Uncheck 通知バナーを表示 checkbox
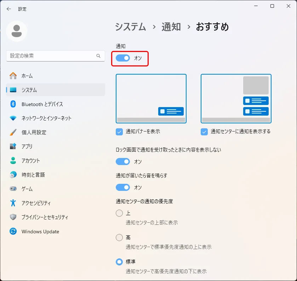Image resolution: width=297 pixels, height=281 pixels. (x=119, y=132)
